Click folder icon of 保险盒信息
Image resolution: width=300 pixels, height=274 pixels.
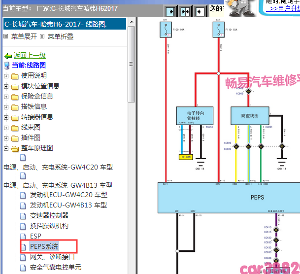click(x=15, y=97)
